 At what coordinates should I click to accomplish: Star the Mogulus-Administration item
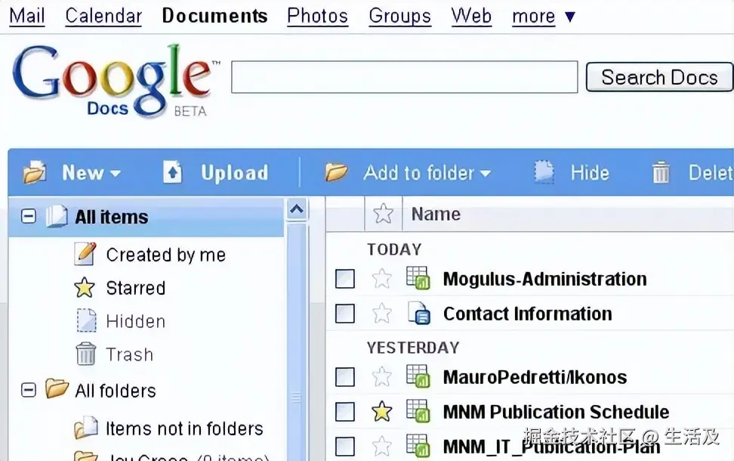382,279
